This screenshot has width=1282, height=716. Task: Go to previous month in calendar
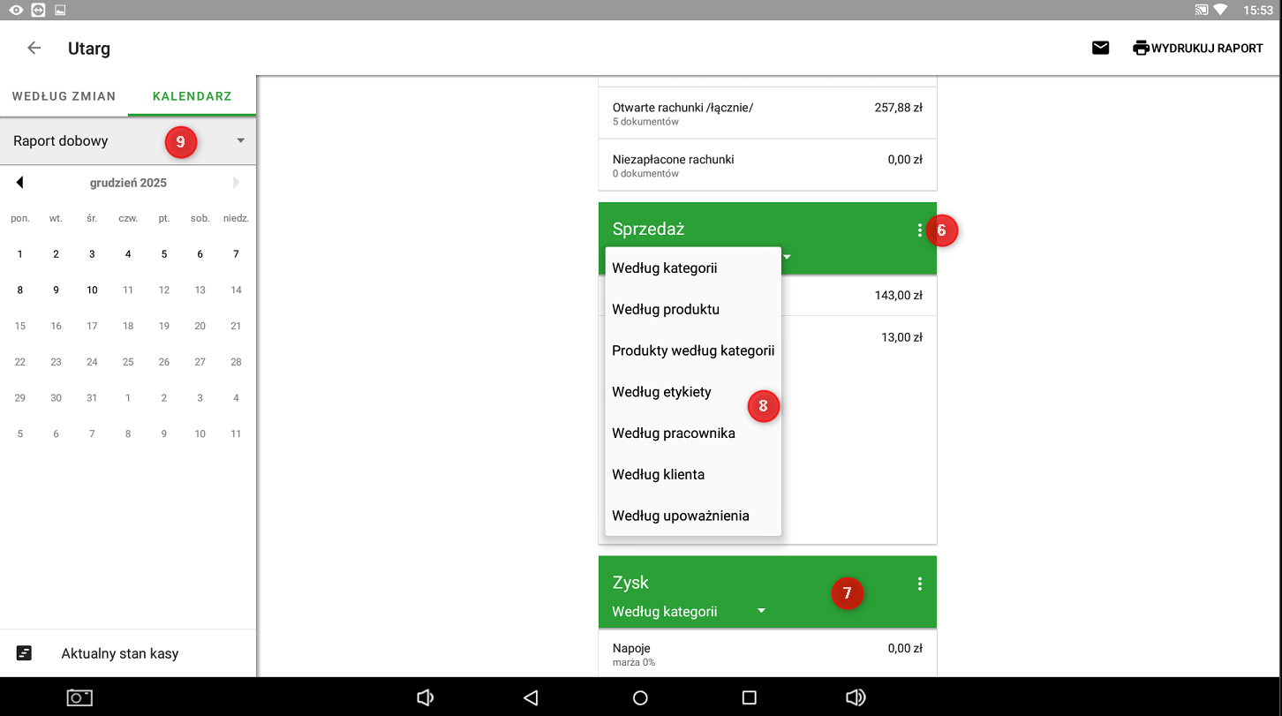[x=19, y=183]
